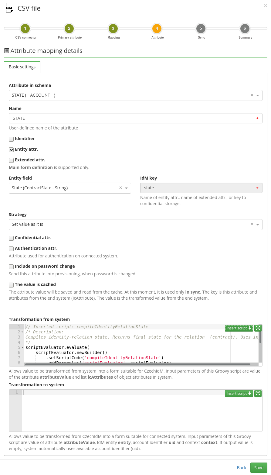Select the Basic settings tab

pos(22,67)
